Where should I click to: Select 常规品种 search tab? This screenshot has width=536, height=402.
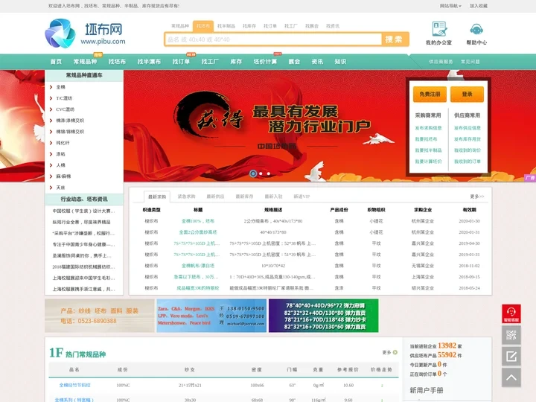point(180,26)
